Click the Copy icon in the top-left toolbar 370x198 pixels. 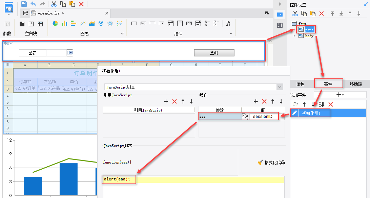point(63,4)
